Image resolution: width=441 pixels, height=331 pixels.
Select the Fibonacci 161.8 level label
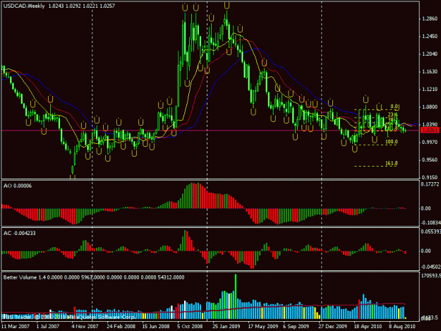pyautogui.click(x=392, y=163)
